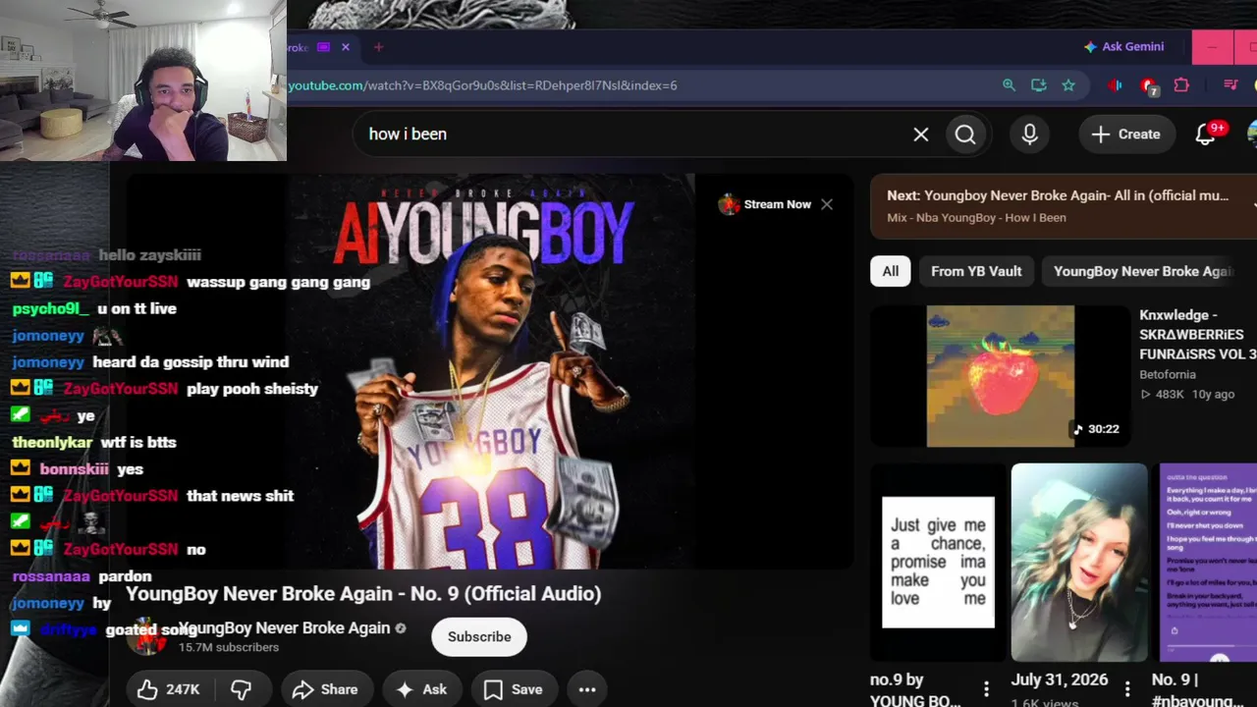Image resolution: width=1257 pixels, height=707 pixels.
Task: Like the video with 247K likes
Action: [x=170, y=689]
